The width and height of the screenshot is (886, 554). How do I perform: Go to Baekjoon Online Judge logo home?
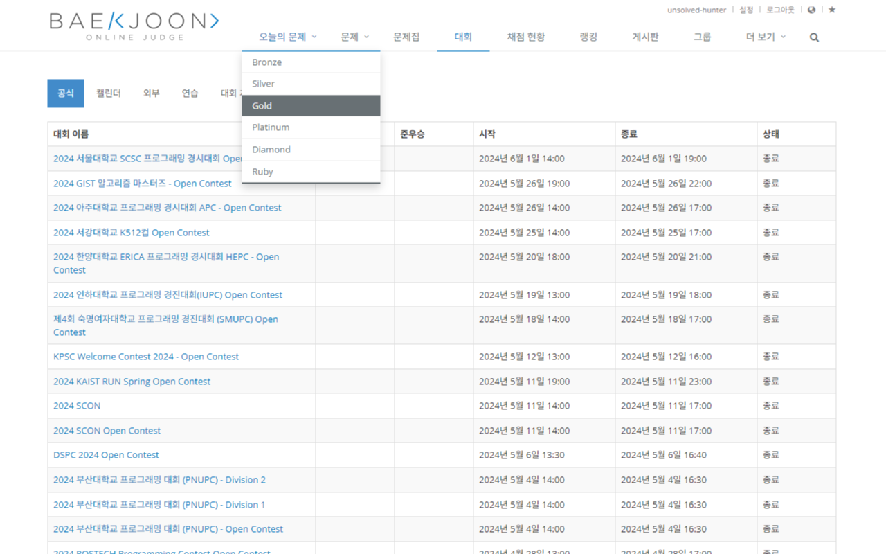click(134, 26)
